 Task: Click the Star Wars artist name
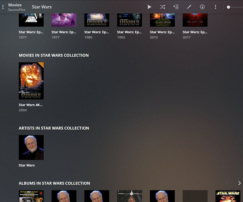click(27, 165)
